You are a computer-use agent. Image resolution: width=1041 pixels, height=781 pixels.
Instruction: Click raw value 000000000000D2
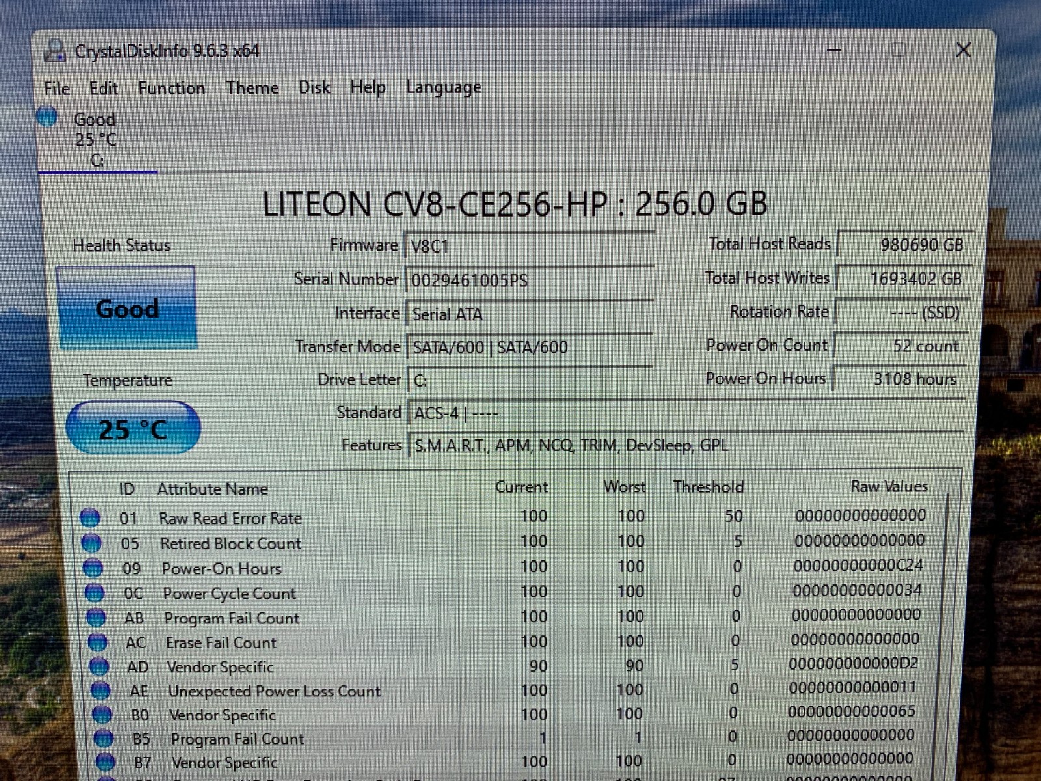tap(854, 664)
